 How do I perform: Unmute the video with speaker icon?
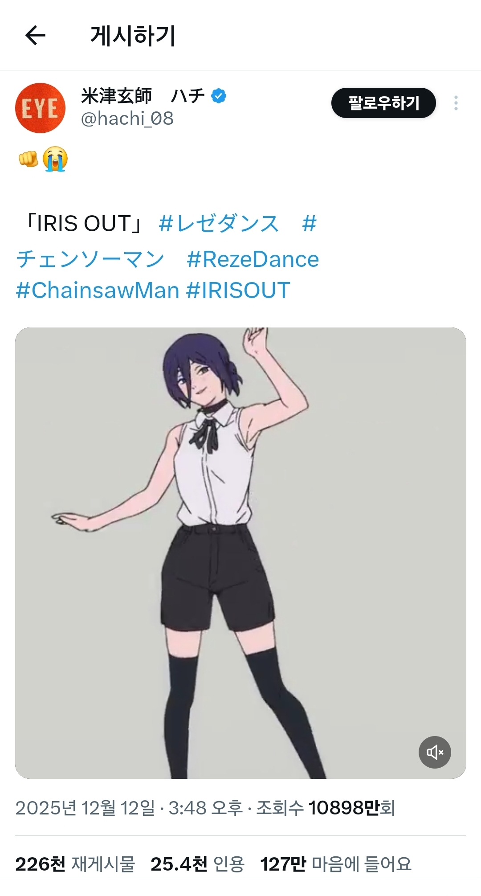click(435, 752)
